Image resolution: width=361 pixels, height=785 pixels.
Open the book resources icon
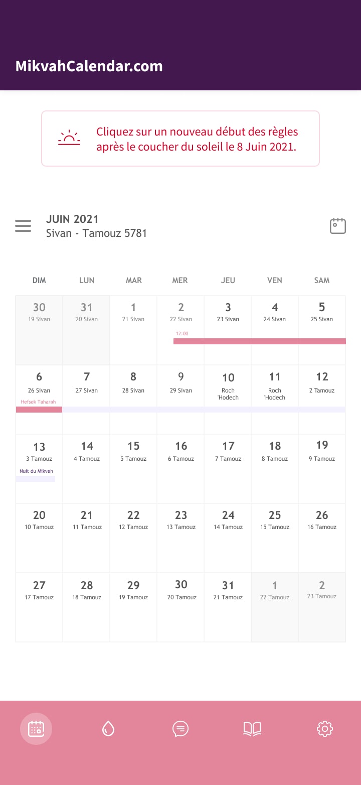click(252, 728)
